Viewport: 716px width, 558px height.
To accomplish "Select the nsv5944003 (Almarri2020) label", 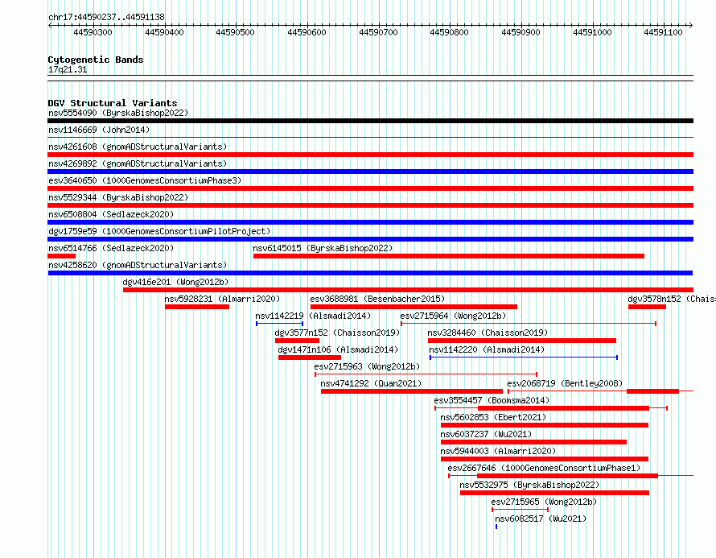I will point(498,451).
